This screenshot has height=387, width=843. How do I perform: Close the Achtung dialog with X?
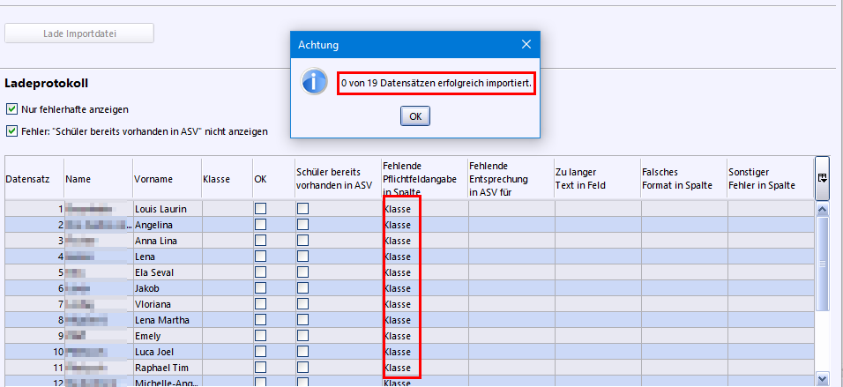click(x=526, y=44)
